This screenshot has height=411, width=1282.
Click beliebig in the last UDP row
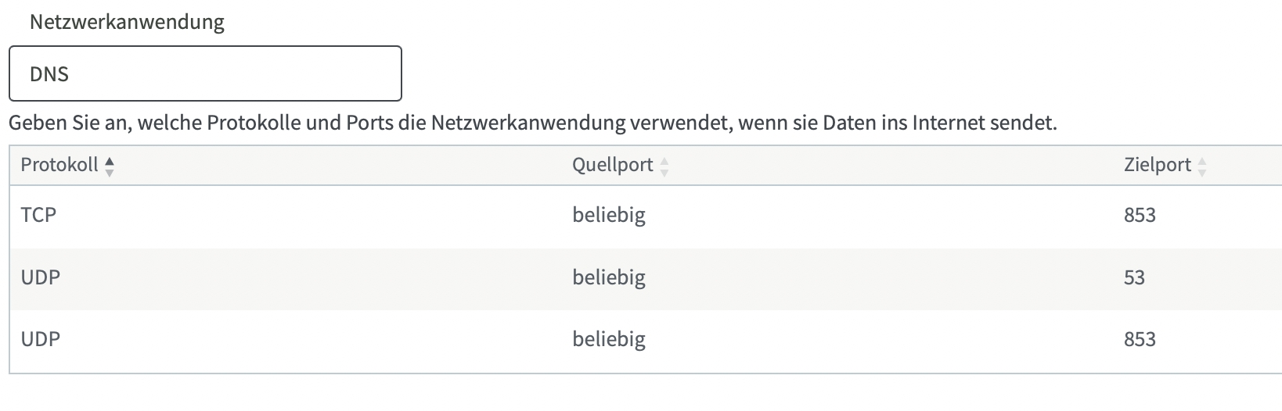(609, 339)
